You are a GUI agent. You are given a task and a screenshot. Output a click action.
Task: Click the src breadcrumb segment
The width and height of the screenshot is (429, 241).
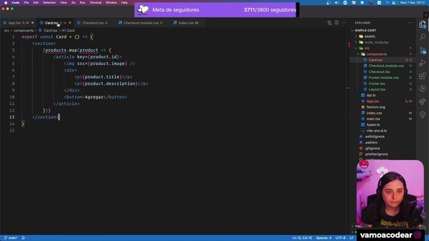tap(7, 31)
